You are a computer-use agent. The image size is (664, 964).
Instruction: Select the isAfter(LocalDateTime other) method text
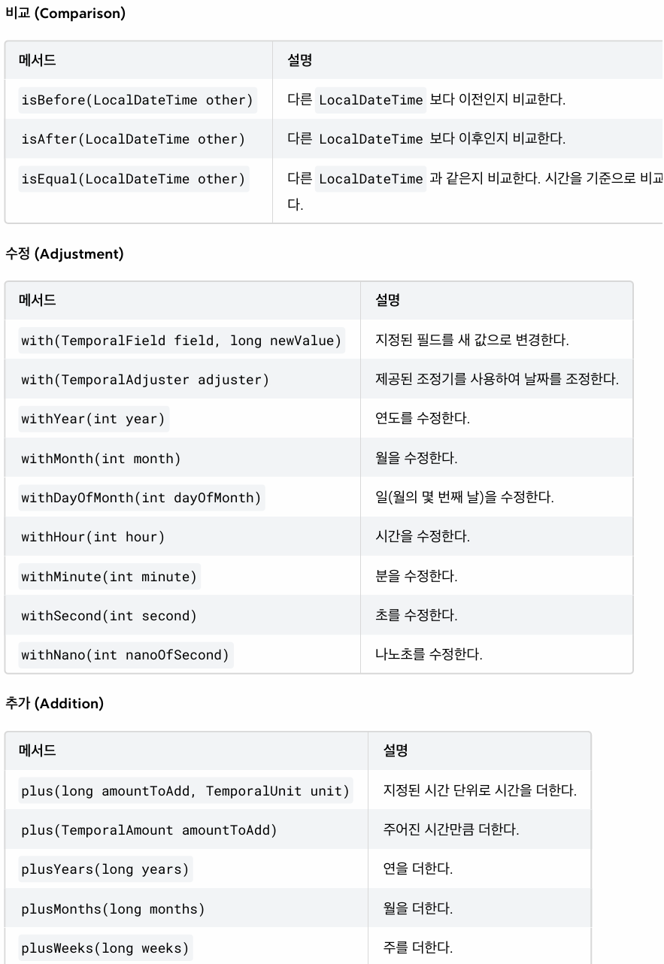(x=133, y=139)
